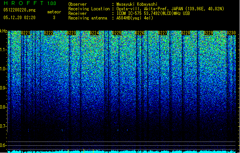Screen dimensions: 240x153
Task: Click the 0227 time marker
Action: pyautogui.click(x=163, y=33)
